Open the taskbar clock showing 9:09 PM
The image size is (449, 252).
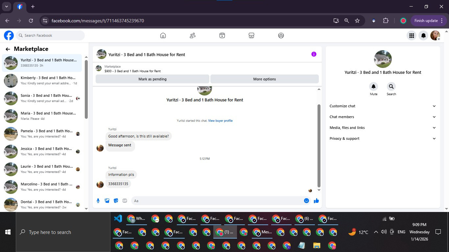point(419,232)
